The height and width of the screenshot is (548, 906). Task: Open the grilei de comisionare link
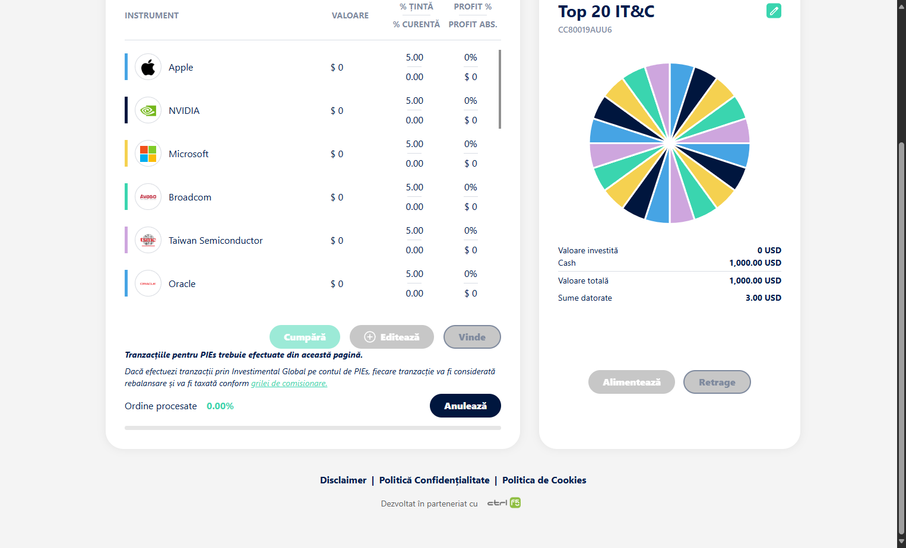pyautogui.click(x=289, y=384)
